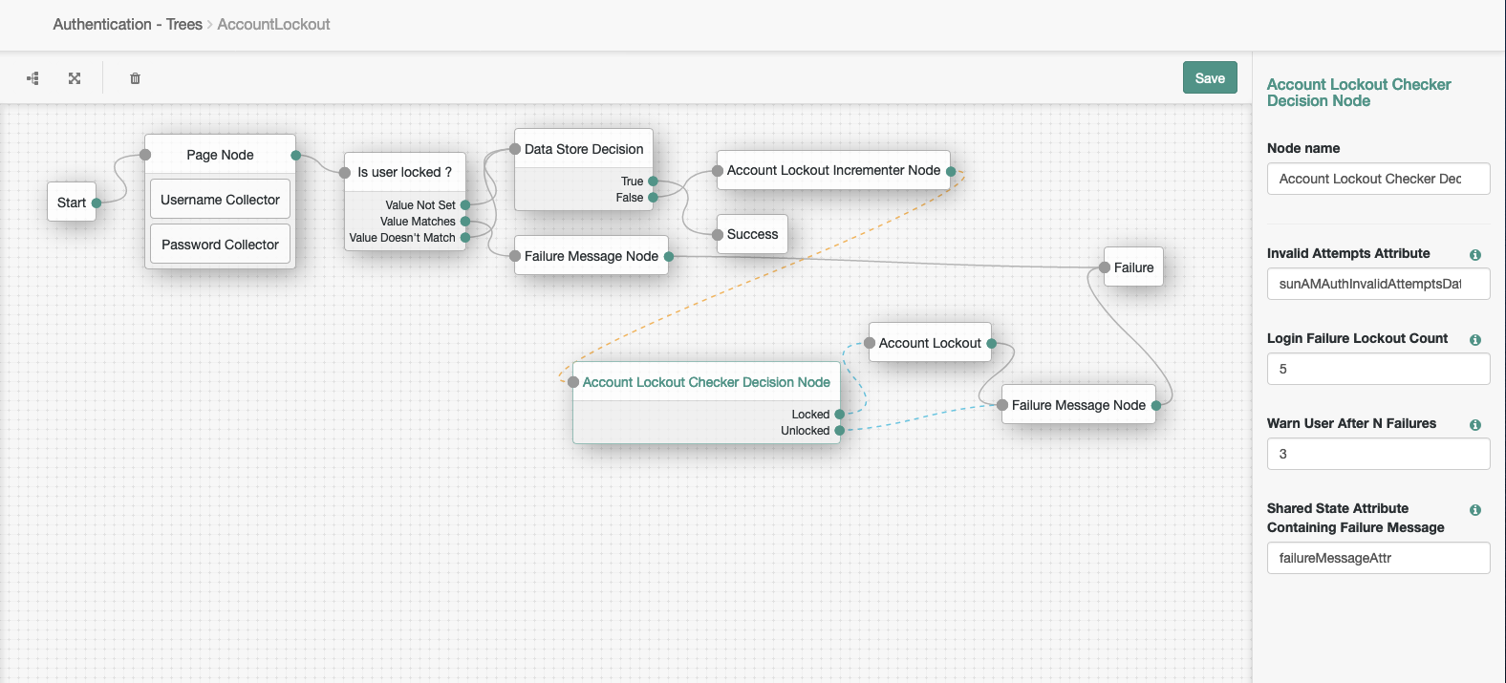Click the Value Matches output connector
Image resolution: width=1506 pixels, height=683 pixels.
pyautogui.click(x=465, y=222)
